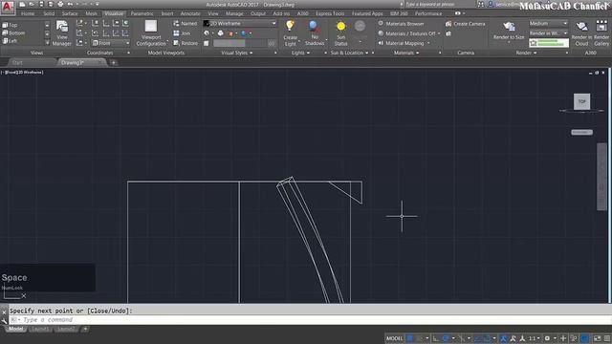
Task: Toggle Clean Screen icon in status bar
Action: 597,338
